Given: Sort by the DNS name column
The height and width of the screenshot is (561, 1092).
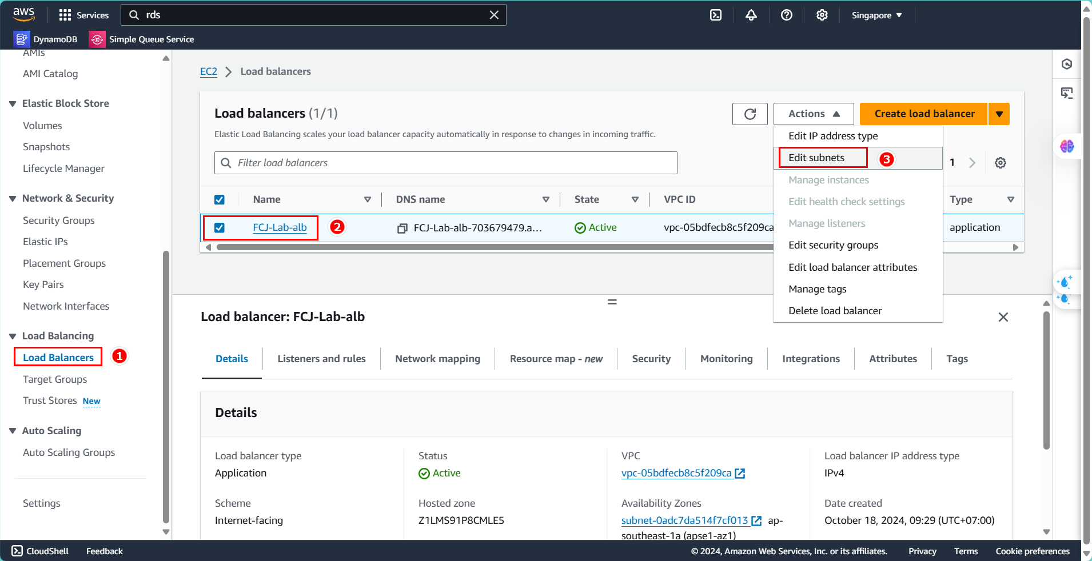Looking at the screenshot, I should (x=546, y=199).
